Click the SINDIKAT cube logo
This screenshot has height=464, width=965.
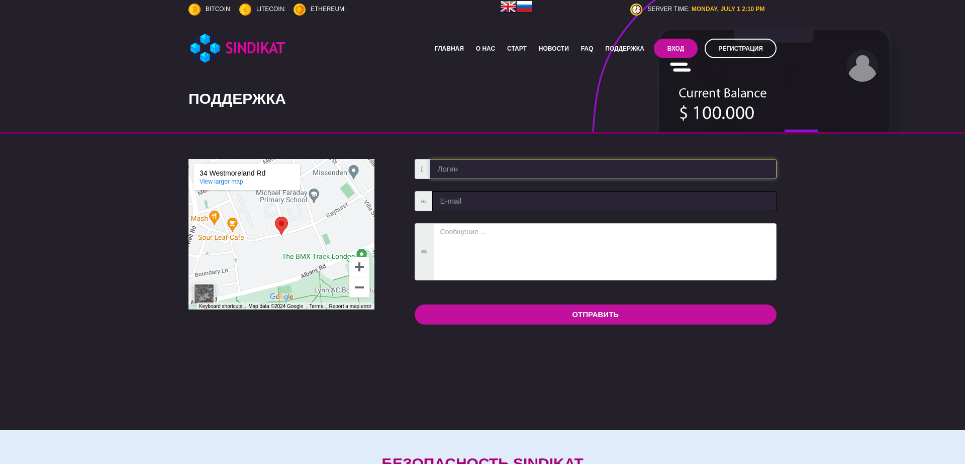tap(205, 48)
